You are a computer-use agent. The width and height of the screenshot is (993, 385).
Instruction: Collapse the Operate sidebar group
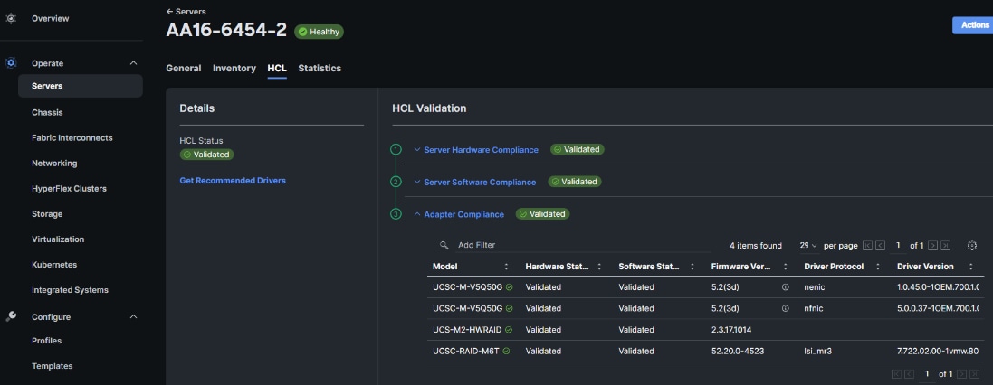(x=133, y=63)
